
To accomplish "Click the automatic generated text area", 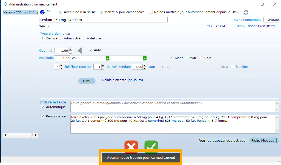I will point(173,106).
